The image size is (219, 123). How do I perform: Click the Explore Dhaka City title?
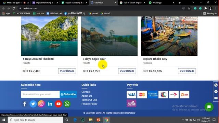(x=155, y=59)
